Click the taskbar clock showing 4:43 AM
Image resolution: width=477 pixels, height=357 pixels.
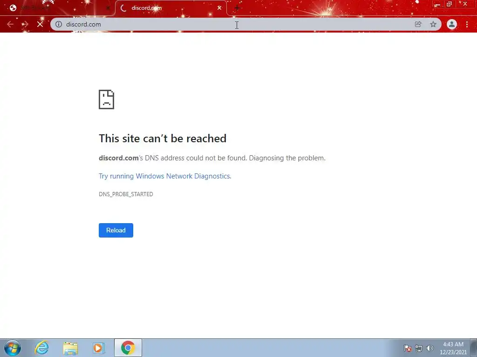pyautogui.click(x=453, y=348)
